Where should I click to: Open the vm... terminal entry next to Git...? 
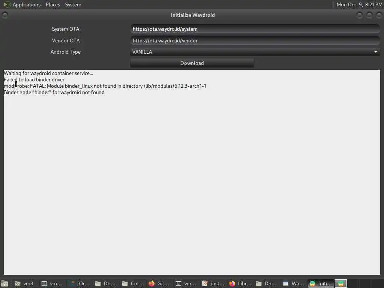[x=186, y=283]
